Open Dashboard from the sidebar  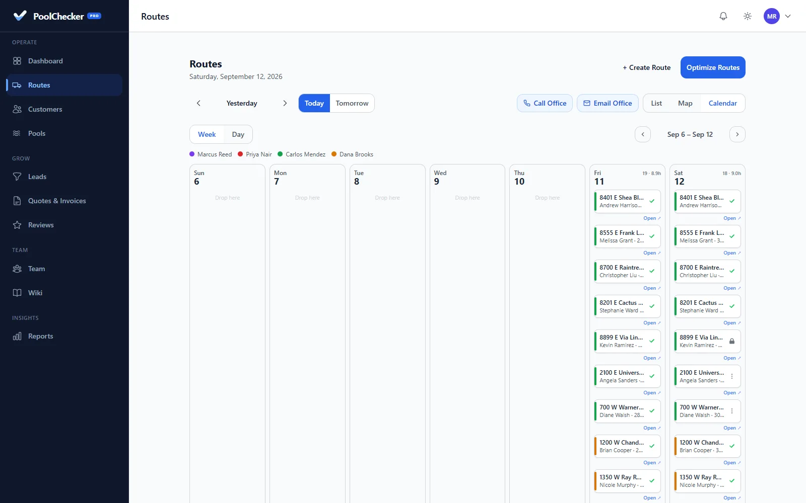tap(64, 61)
